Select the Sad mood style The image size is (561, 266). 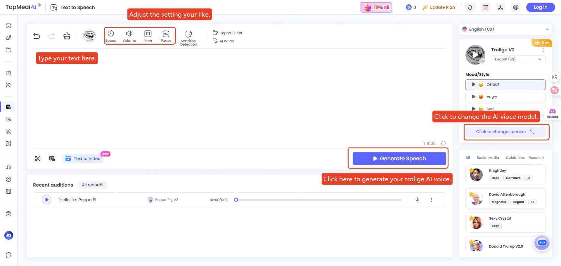pos(505,109)
